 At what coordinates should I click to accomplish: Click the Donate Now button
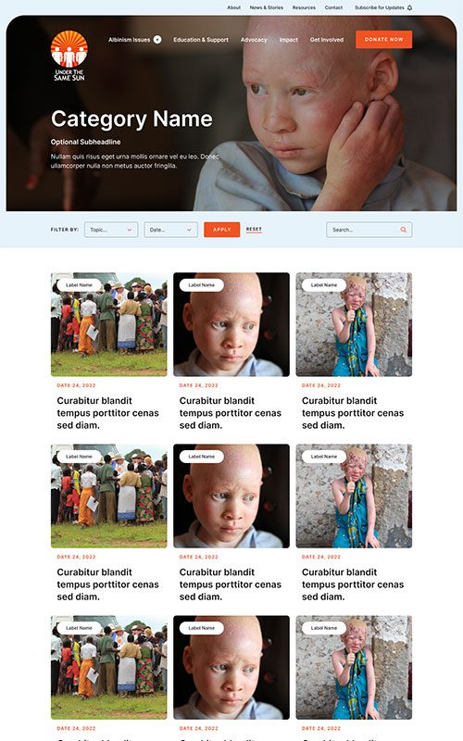pos(383,40)
